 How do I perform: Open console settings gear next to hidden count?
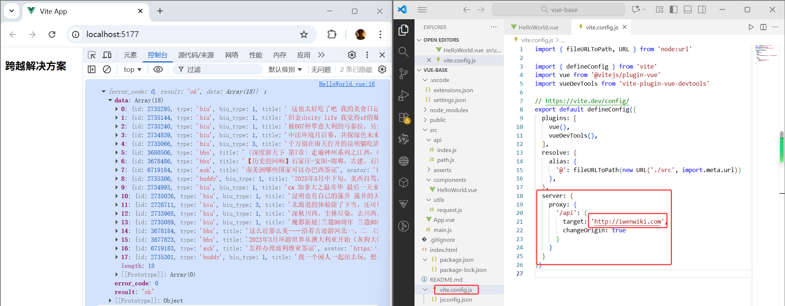click(382, 69)
